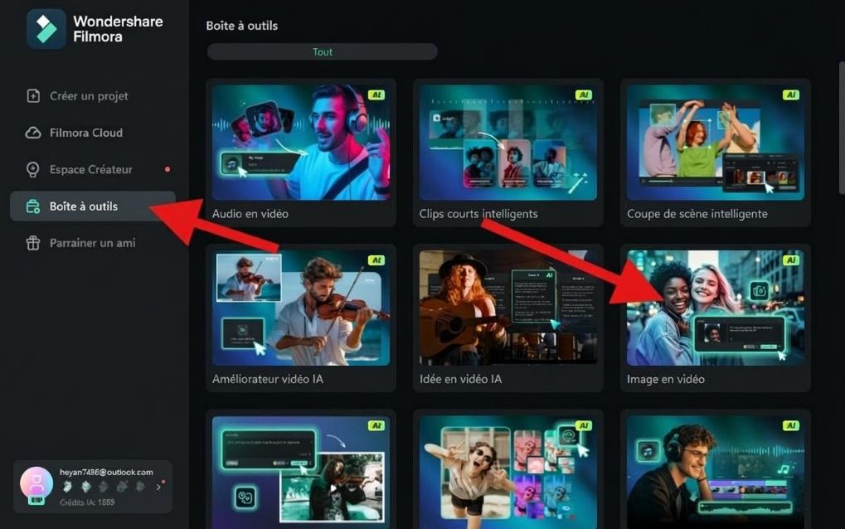This screenshot has width=845, height=529.
Task: Click the AI badge on Audio en vidéo
Action: [x=377, y=95]
